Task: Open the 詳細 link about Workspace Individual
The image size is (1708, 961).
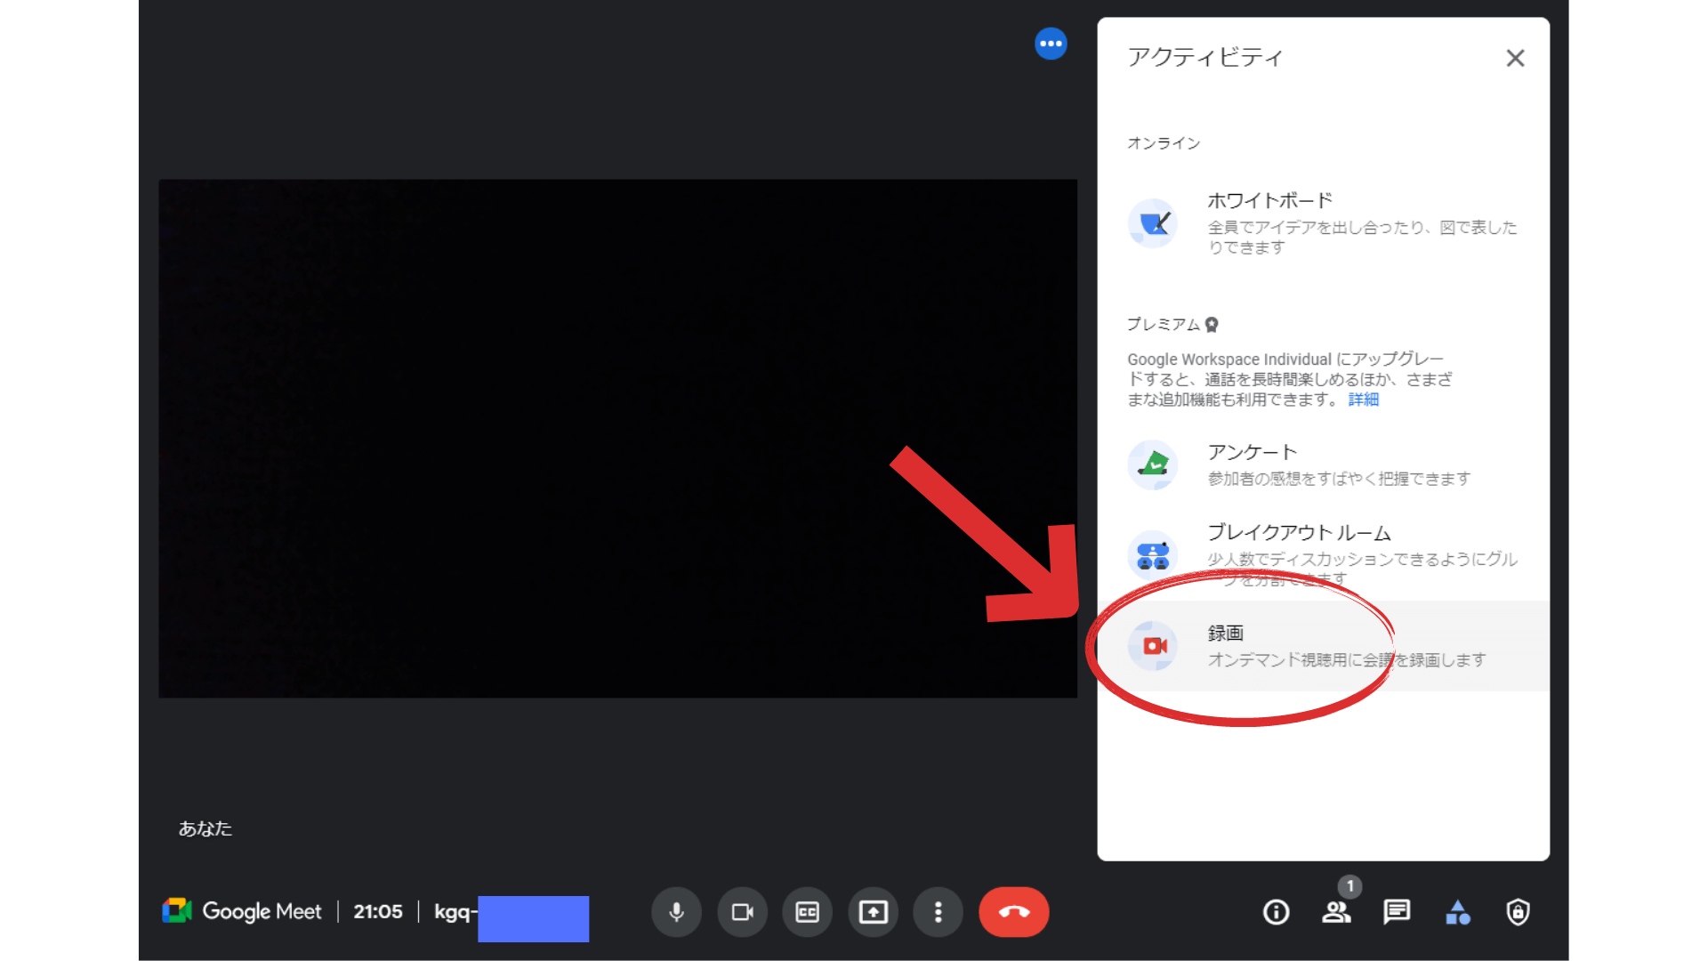Action: [1362, 399]
